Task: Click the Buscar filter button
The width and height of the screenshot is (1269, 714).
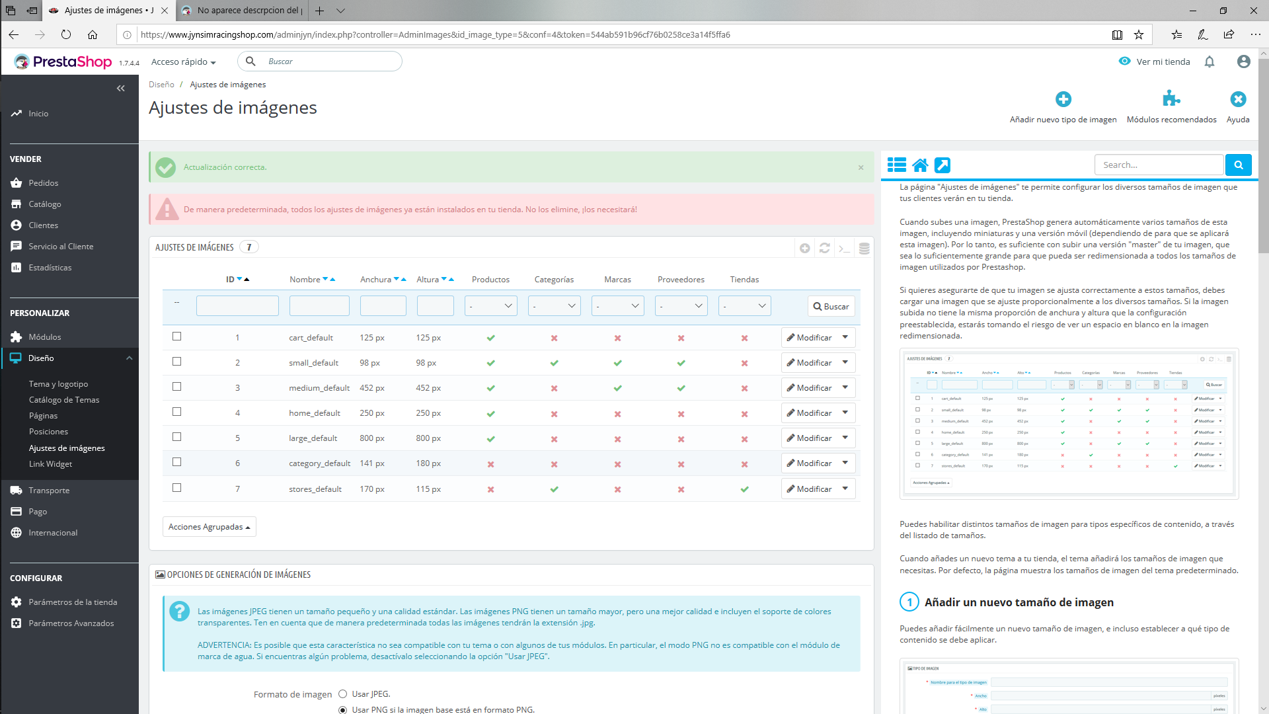Action: (831, 307)
